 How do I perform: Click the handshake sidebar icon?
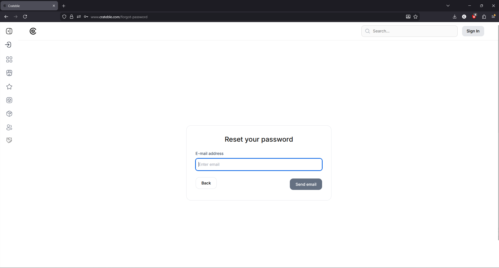click(x=9, y=140)
